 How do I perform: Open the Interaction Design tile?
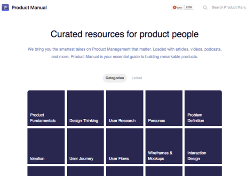[x=203, y=146]
